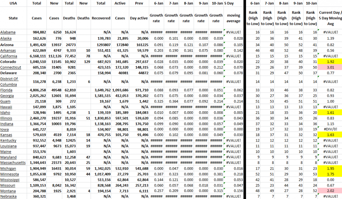The image size is (342, 199).
Task: Select the #DIV/0! error cell for Iowa
Action: point(331,129)
